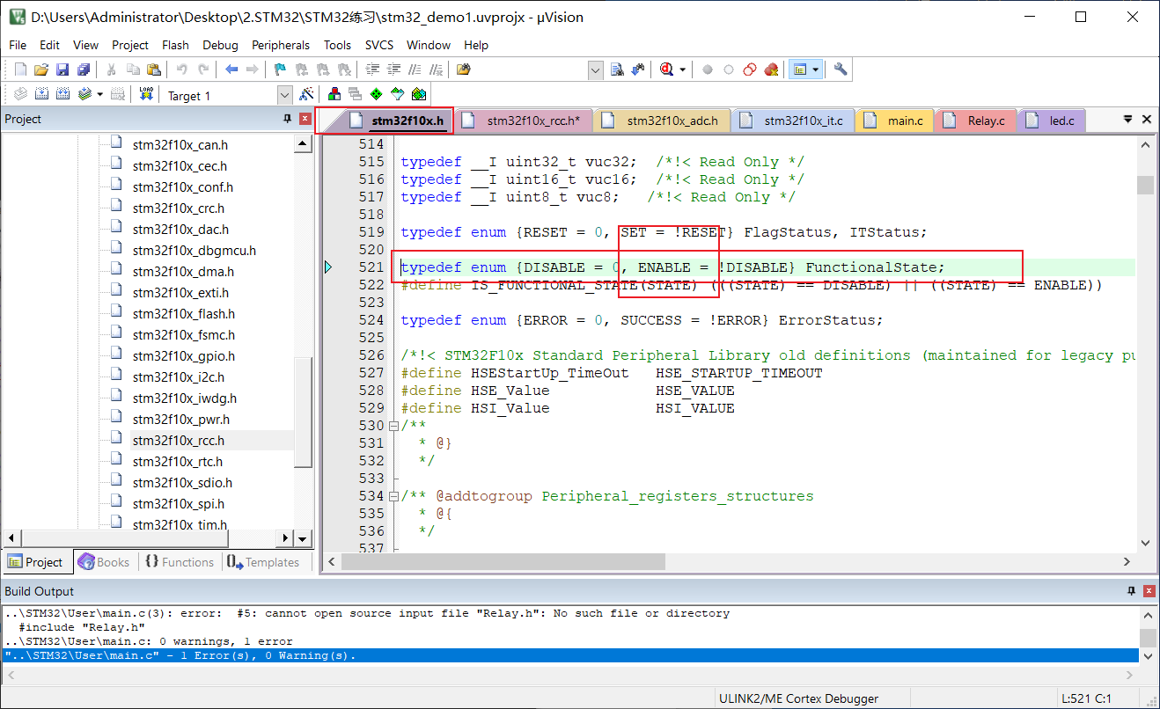Open Select Software Packs icon
Screen dimensions: 1160x709
[398, 94]
